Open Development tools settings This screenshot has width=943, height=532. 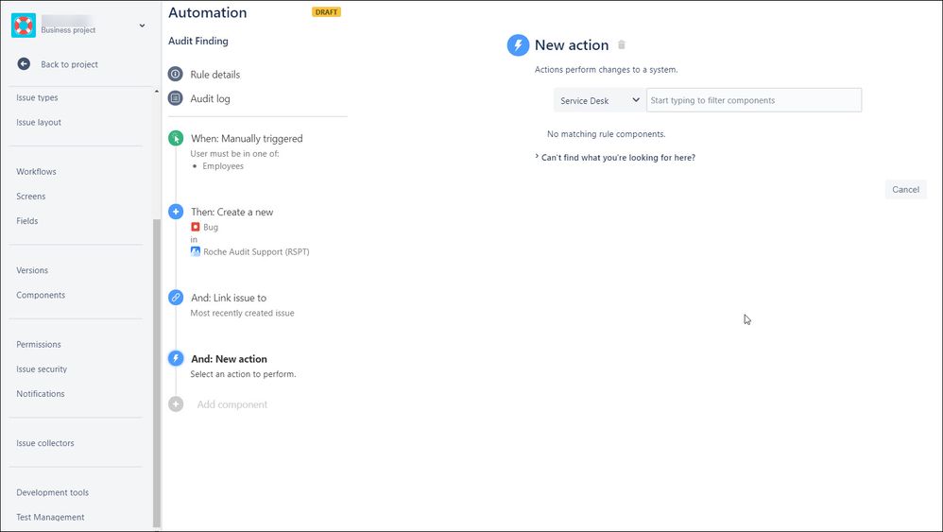point(52,491)
